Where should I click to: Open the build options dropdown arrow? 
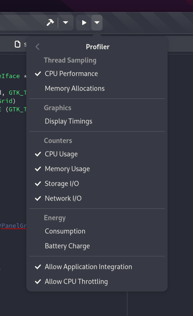click(x=66, y=22)
